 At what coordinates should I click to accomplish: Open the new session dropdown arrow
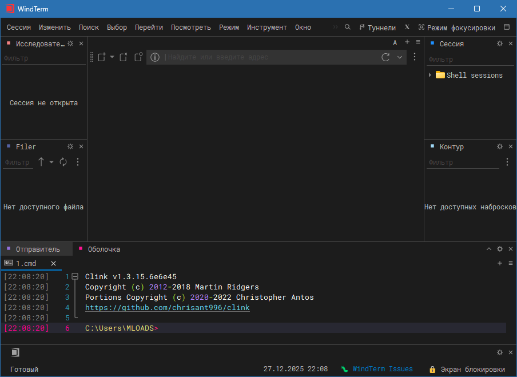[112, 57]
